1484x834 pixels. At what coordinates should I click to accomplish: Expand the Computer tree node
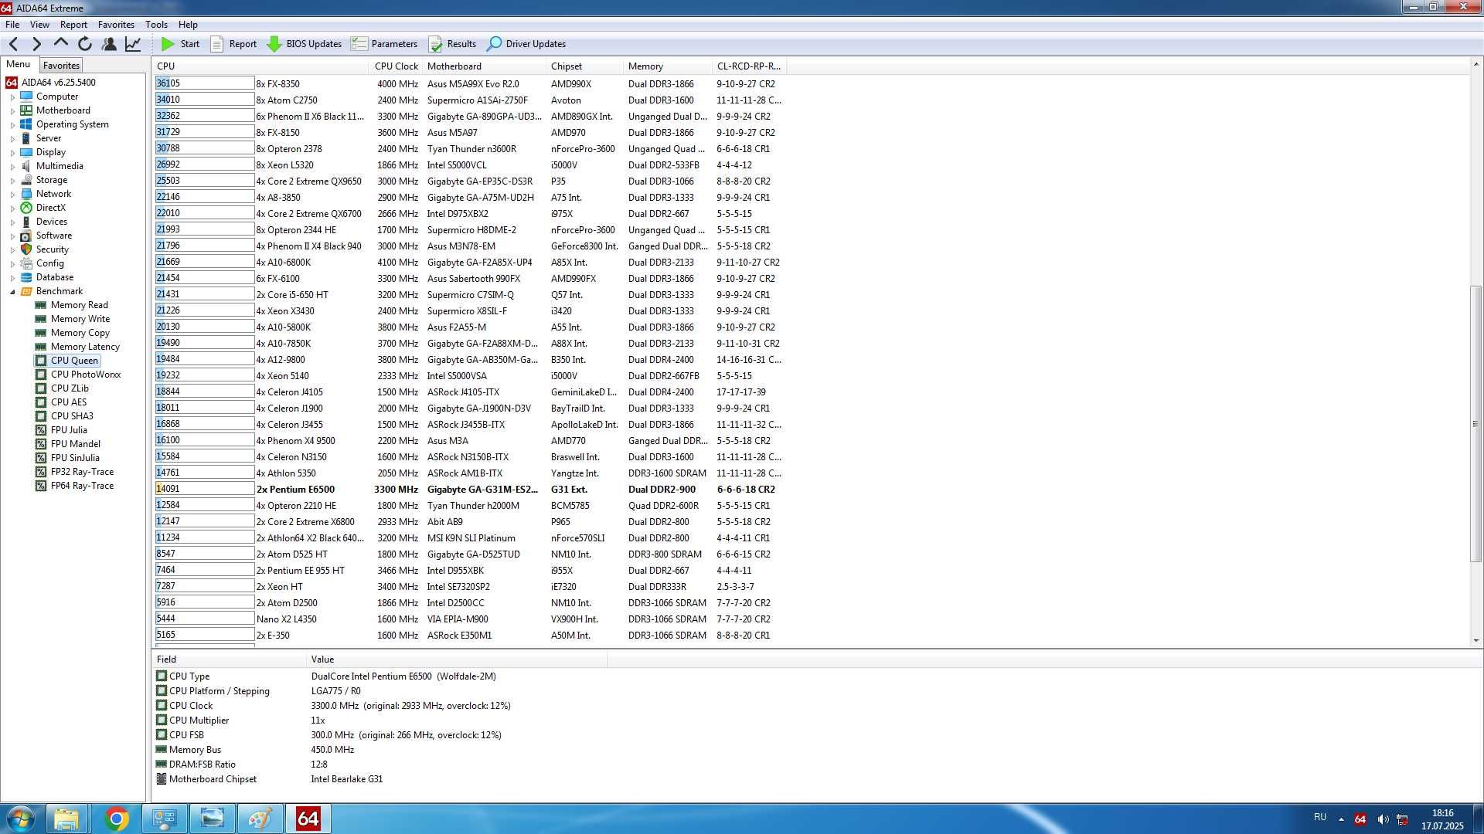coord(12,97)
